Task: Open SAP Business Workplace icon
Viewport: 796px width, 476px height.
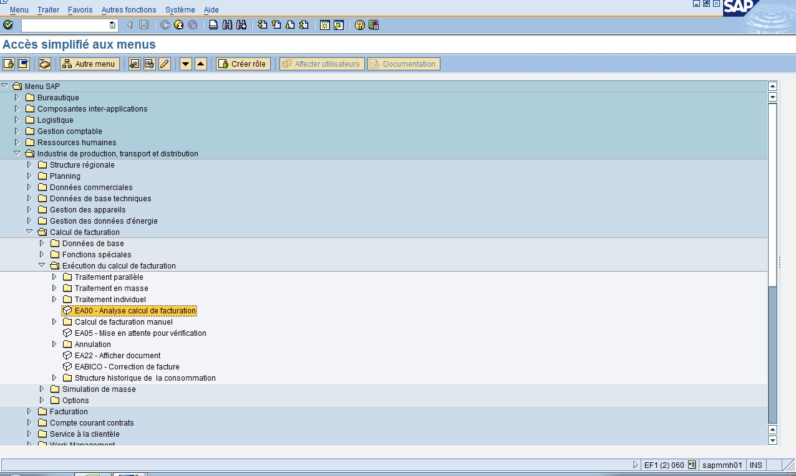Action: click(x=45, y=64)
